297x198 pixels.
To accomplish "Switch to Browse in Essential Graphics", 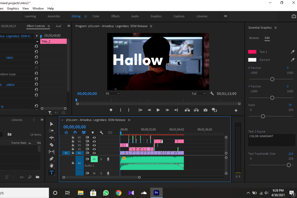I will pos(254,38).
